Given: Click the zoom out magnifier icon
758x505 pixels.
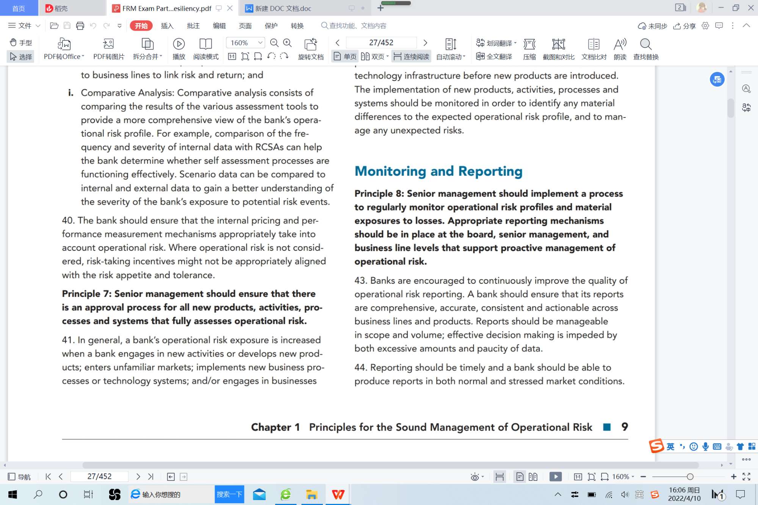Looking at the screenshot, I should (x=274, y=43).
